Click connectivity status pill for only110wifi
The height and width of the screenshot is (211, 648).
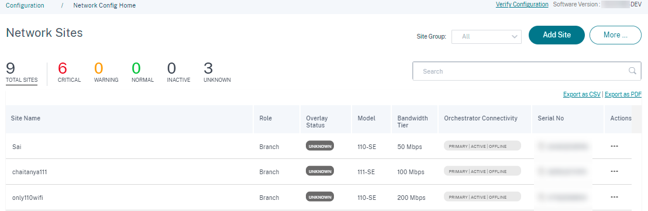tap(482, 196)
